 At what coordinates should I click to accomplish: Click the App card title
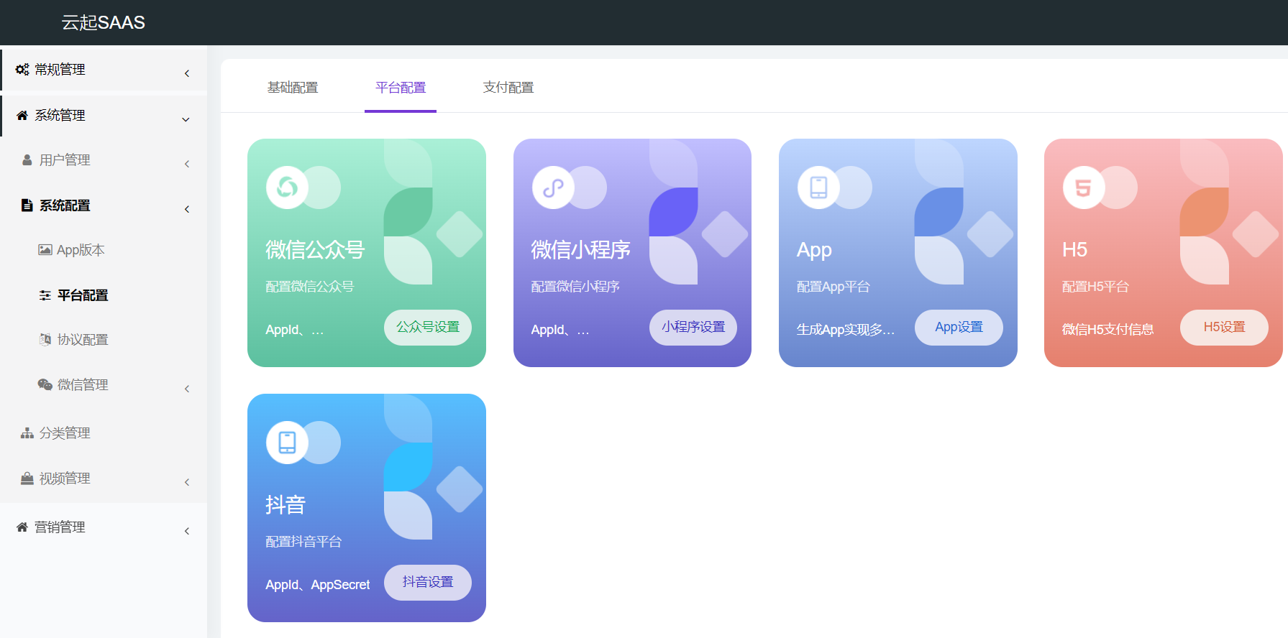tap(814, 250)
